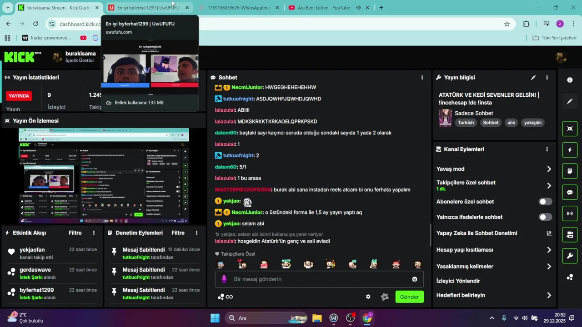582x327 pixels.
Task: Click MASTERPIECEOFGODS username in chat
Action: click(243, 189)
